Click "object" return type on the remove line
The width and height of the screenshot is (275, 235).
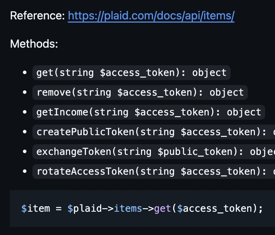coord(227,92)
